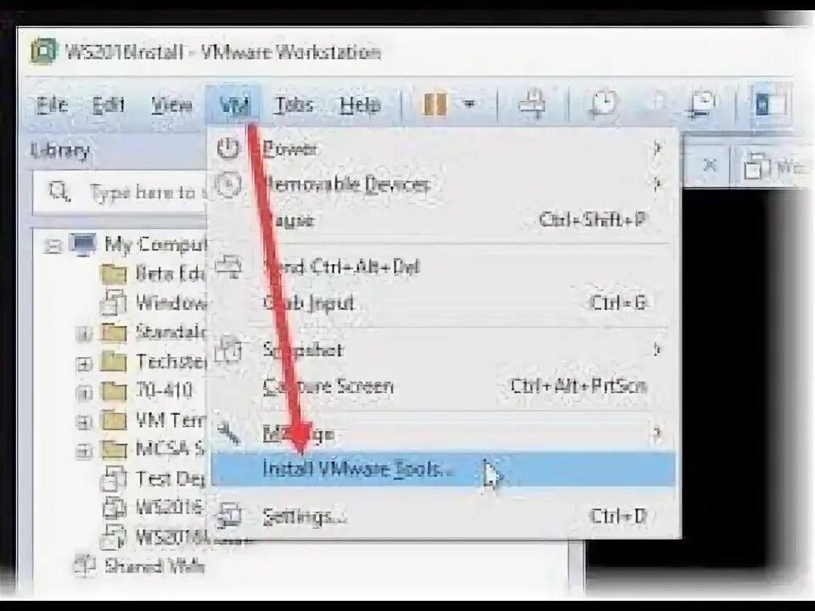The image size is (815, 611).
Task: Toggle the Show Library view icon
Action: 770,104
